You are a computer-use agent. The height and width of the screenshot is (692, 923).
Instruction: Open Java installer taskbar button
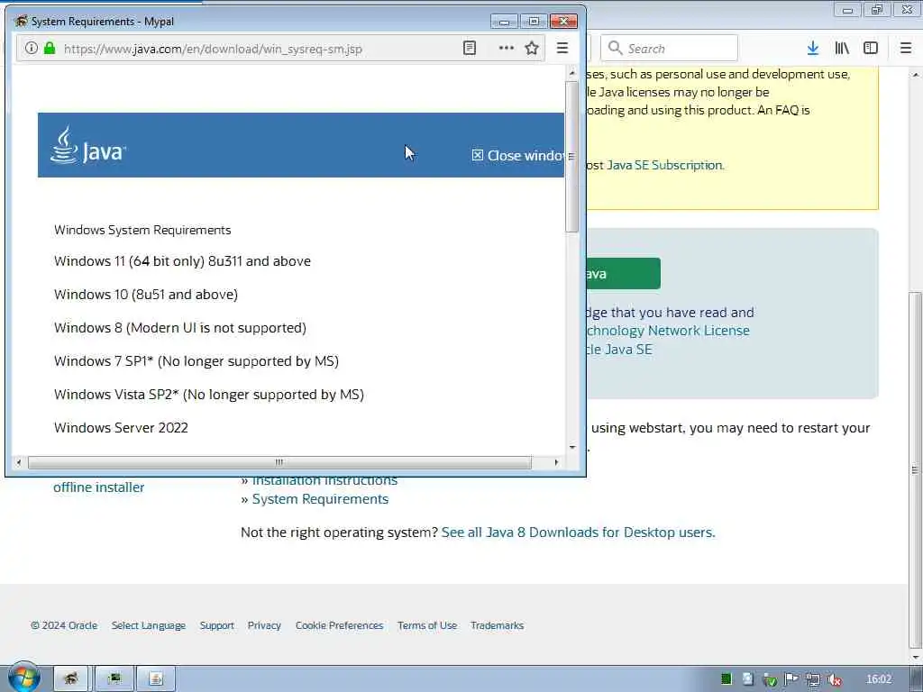(x=156, y=679)
